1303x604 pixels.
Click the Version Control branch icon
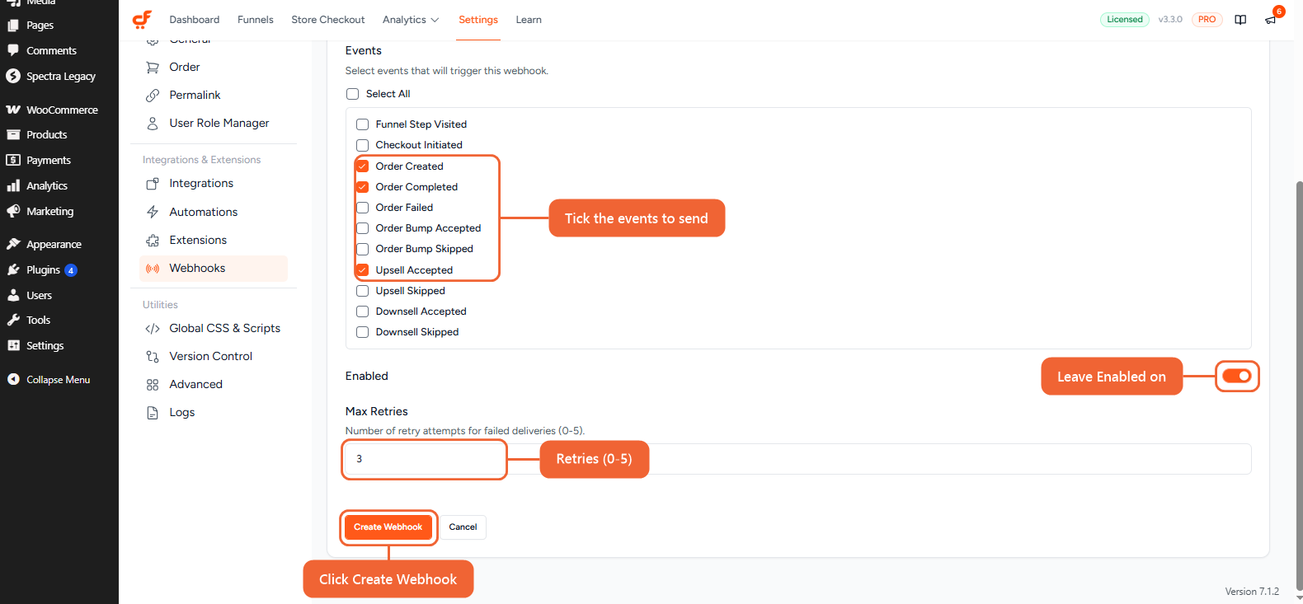pos(153,357)
